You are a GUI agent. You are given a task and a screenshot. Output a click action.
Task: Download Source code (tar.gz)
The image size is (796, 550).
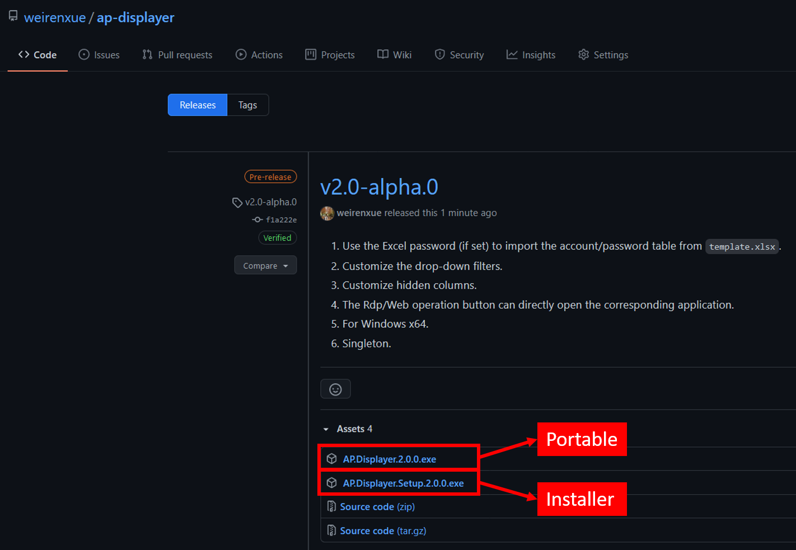[x=383, y=530]
